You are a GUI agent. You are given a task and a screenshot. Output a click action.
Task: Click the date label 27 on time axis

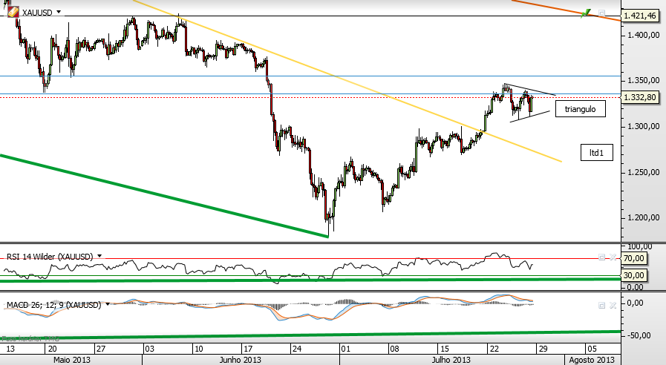coord(101,349)
